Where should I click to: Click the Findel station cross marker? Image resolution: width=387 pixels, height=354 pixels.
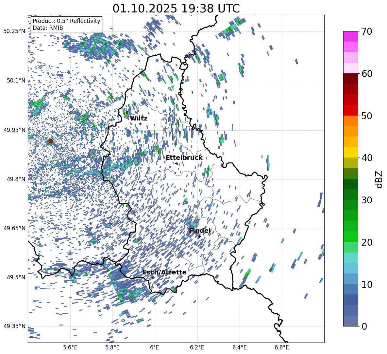tap(199, 236)
